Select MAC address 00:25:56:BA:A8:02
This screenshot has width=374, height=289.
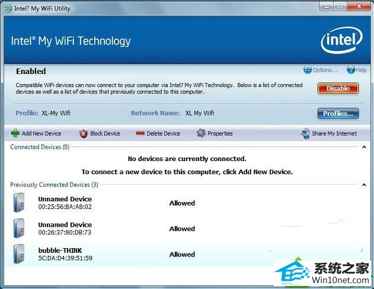(x=65, y=207)
